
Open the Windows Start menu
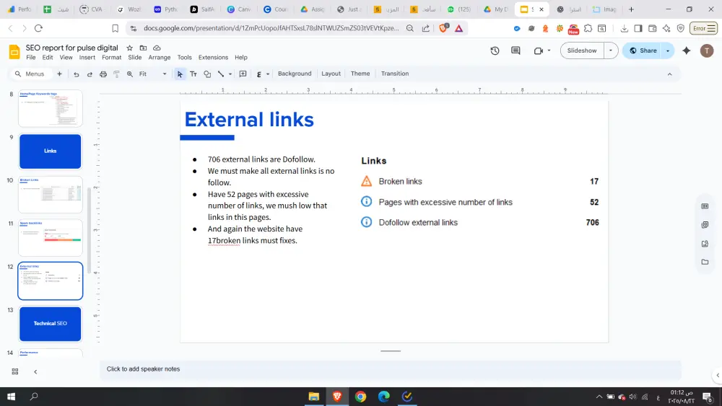tap(11, 397)
